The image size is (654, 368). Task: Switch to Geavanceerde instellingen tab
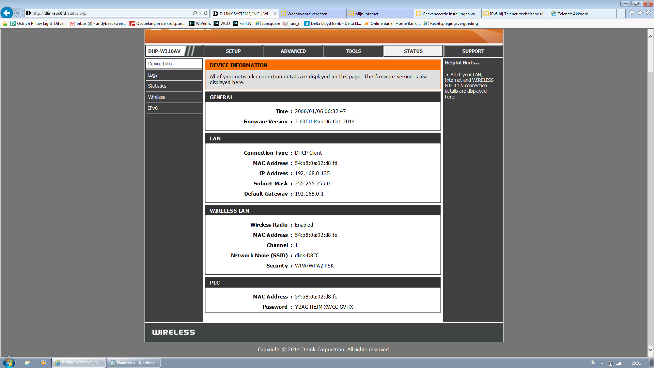coord(448,14)
